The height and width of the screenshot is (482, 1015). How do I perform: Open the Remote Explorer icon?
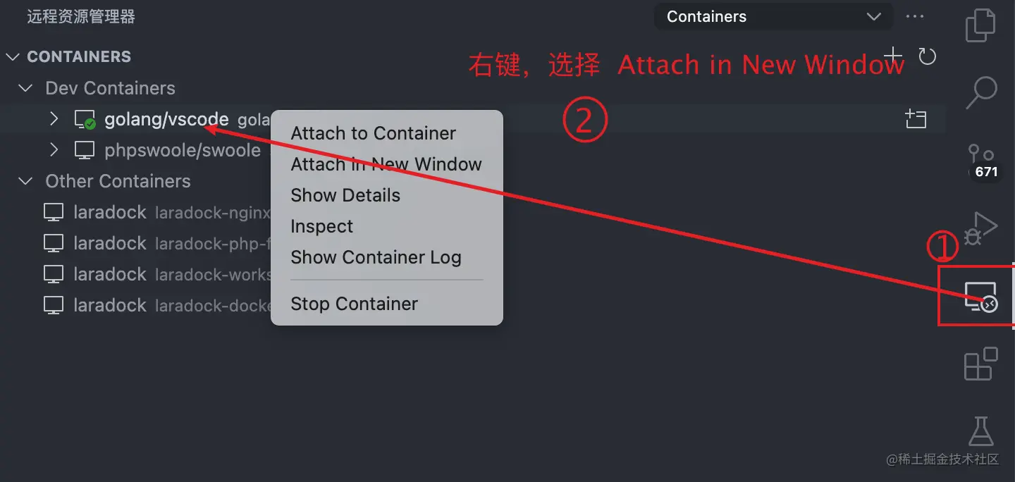pyautogui.click(x=980, y=296)
